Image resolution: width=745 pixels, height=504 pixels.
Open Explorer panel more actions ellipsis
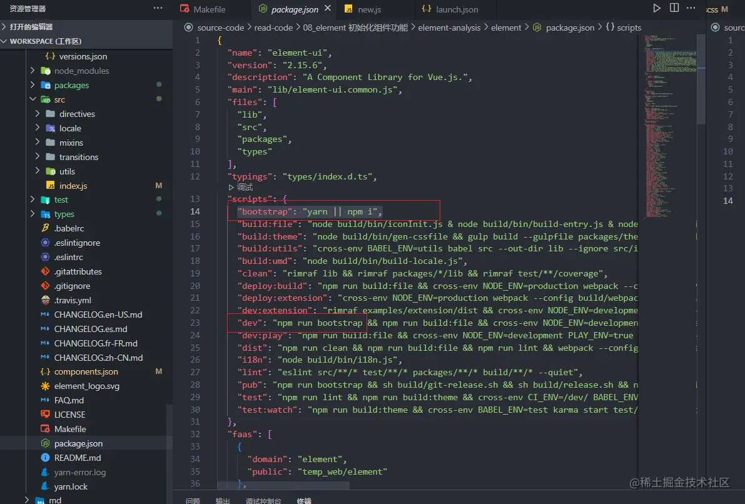[158, 9]
